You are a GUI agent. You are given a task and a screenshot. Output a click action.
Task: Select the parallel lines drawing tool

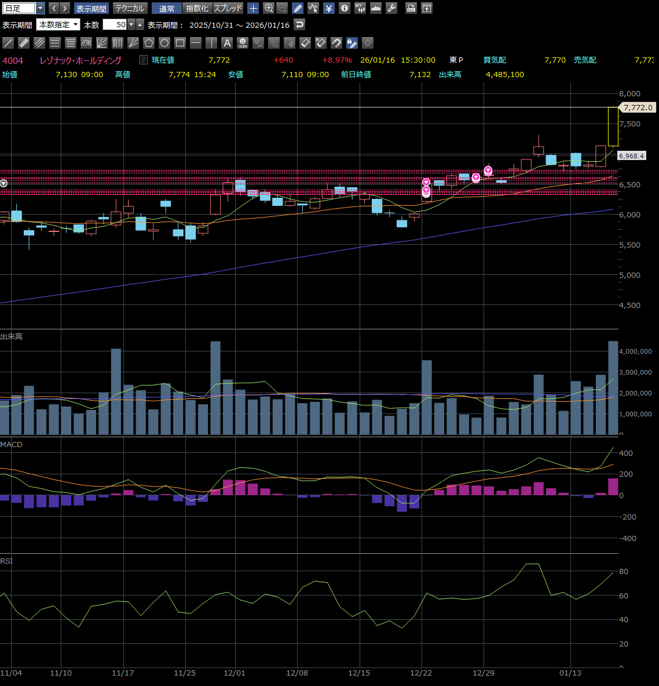click(x=39, y=42)
